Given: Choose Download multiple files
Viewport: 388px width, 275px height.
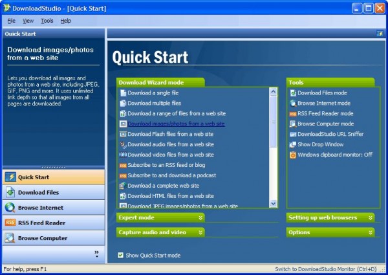Looking at the screenshot, I should tap(154, 104).
